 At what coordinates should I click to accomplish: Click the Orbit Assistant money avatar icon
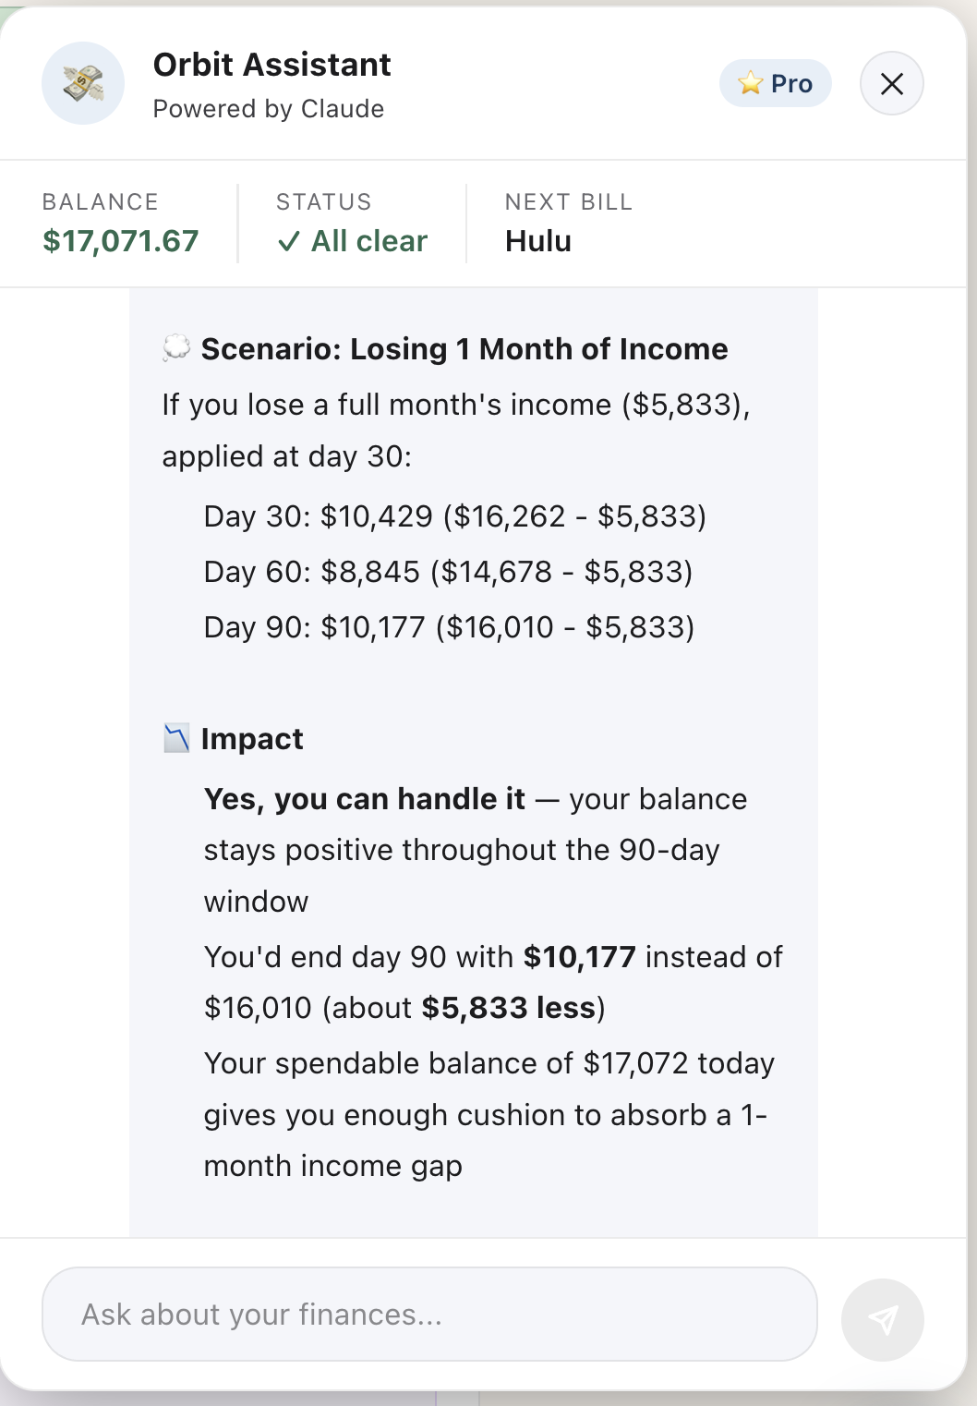coord(83,83)
